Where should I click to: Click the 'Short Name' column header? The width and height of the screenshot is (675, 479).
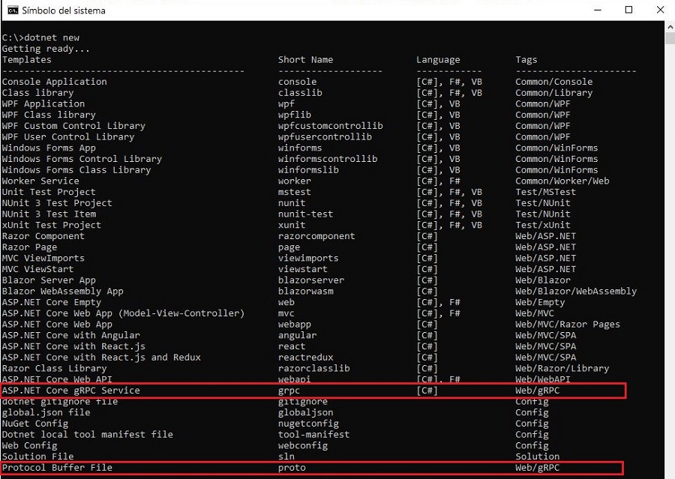coord(306,59)
